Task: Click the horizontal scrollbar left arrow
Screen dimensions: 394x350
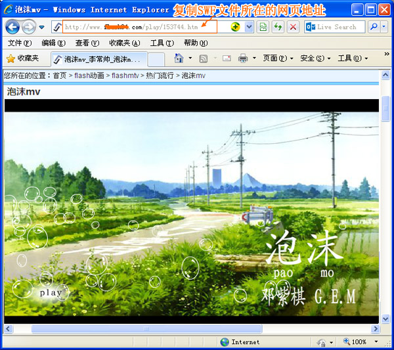Action: (x=8, y=328)
